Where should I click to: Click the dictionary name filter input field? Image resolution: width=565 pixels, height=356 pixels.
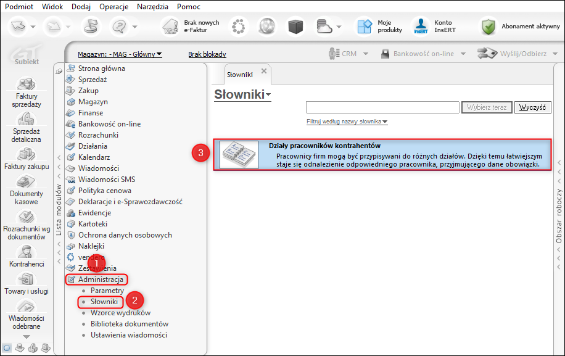coord(382,107)
